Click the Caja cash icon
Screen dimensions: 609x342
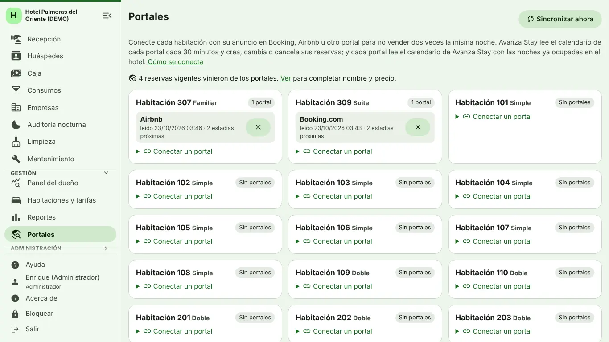pyautogui.click(x=16, y=73)
